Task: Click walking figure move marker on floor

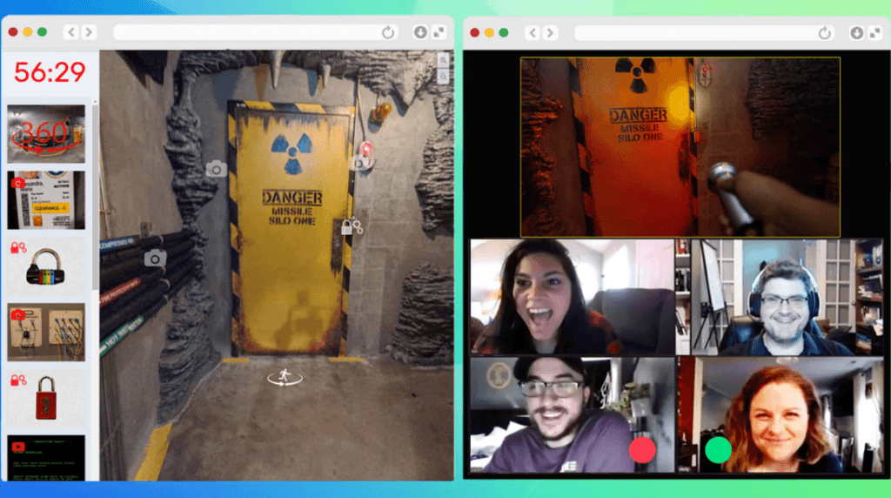Action: click(285, 378)
